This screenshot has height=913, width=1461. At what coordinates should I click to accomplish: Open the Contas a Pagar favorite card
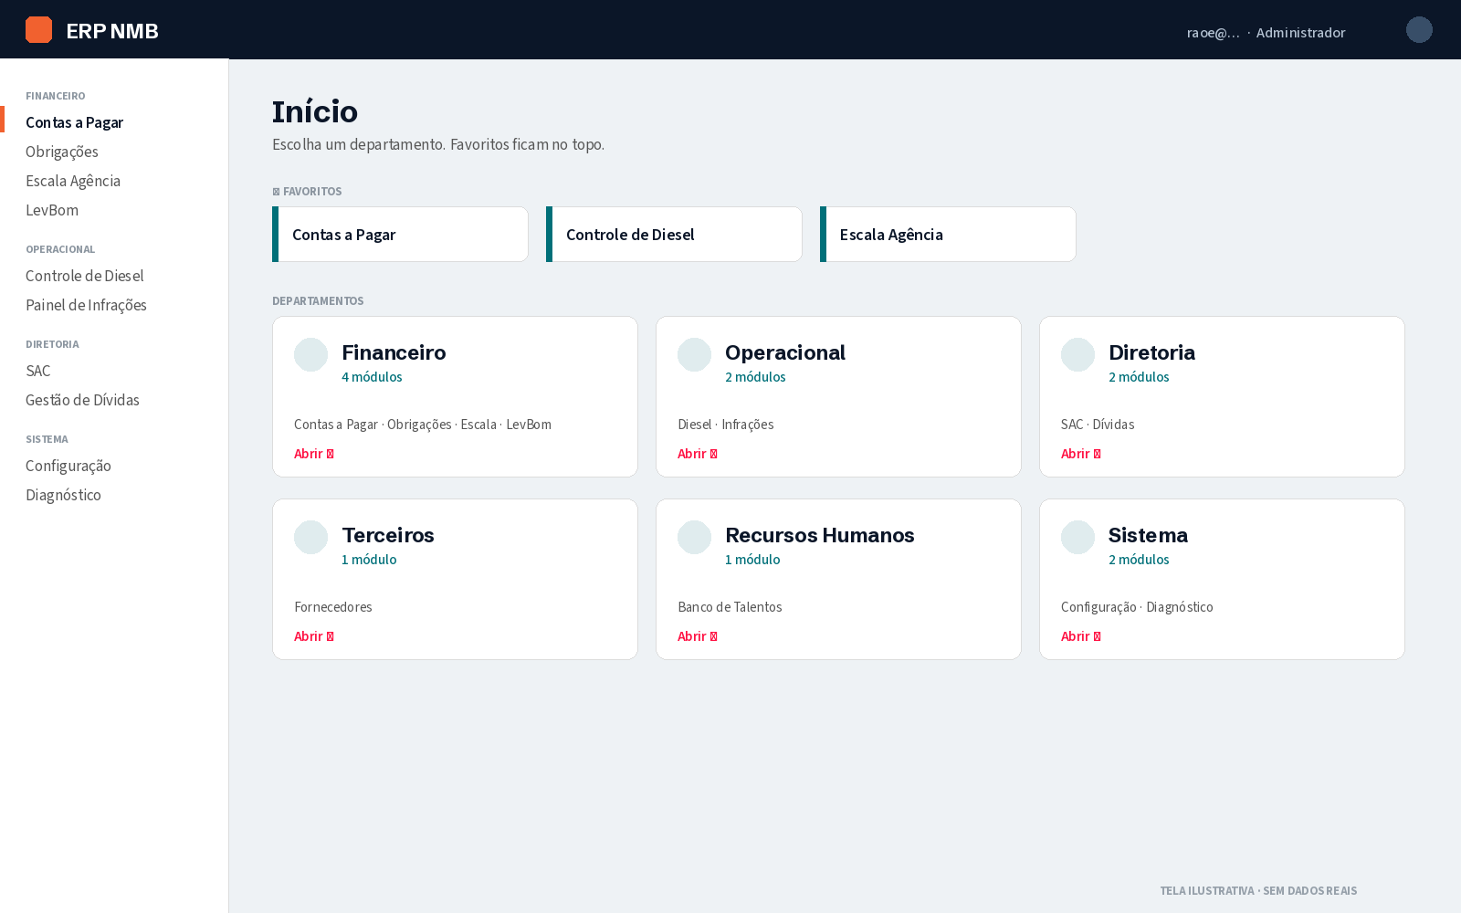pos(400,235)
